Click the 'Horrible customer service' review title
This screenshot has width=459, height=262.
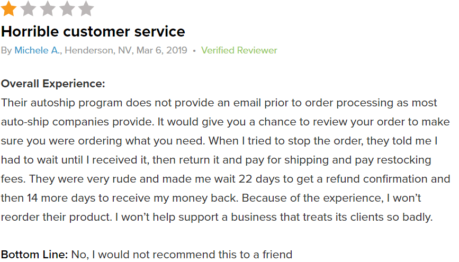pyautogui.click(x=93, y=31)
